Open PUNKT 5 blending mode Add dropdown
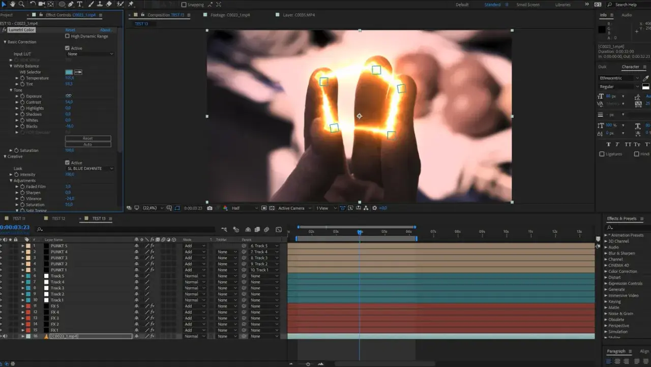This screenshot has width=651, height=367. coord(195,246)
